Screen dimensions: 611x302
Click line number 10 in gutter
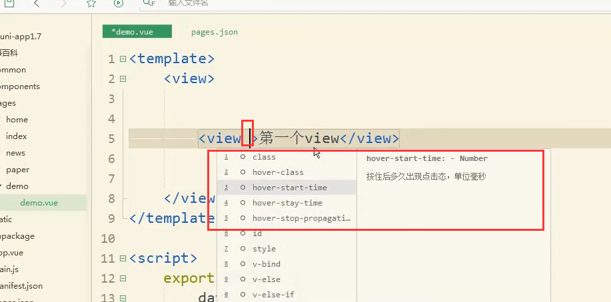point(108,239)
